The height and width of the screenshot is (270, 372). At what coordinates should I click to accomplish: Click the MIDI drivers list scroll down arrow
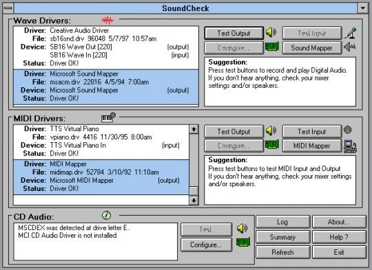click(x=194, y=201)
